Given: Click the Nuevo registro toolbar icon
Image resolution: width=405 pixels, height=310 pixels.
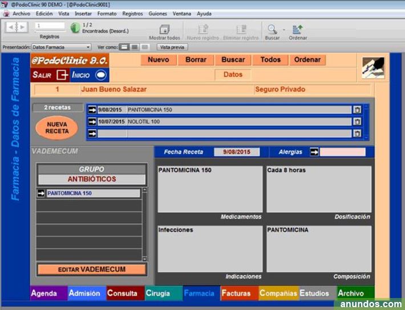Looking at the screenshot, I should click(x=203, y=29).
